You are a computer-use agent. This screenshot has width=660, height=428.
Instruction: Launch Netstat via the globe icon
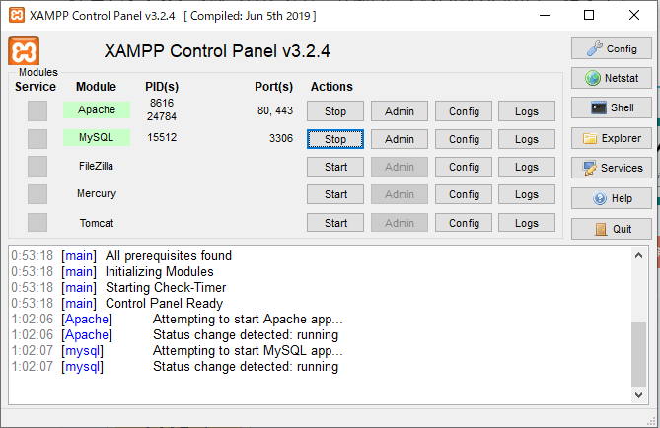(612, 78)
